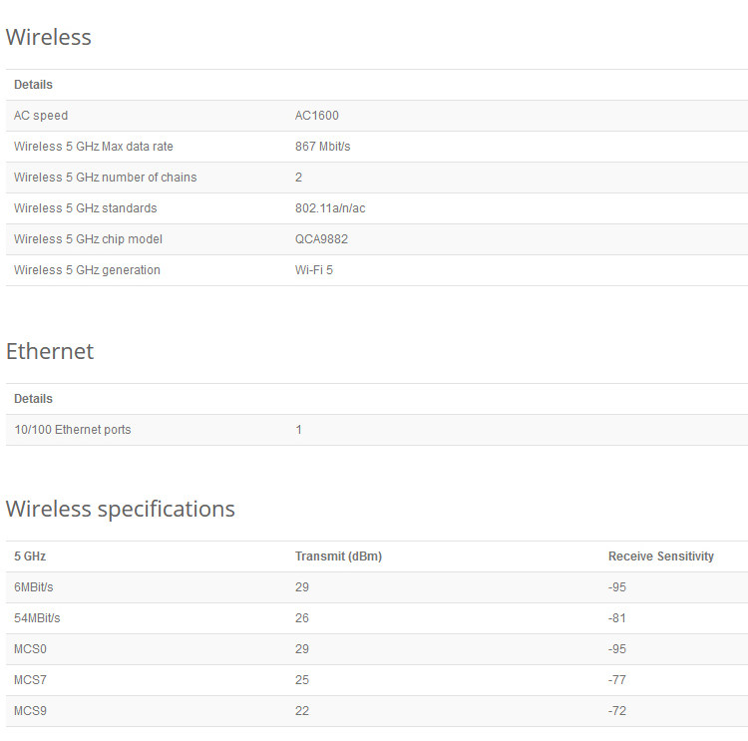The width and height of the screenshot is (748, 741).
Task: Select the MCS0 row label
Action: 30,649
